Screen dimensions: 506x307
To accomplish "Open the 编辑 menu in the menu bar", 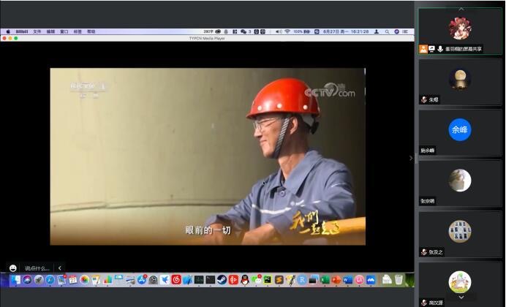I will pyautogui.click(x=50, y=31).
